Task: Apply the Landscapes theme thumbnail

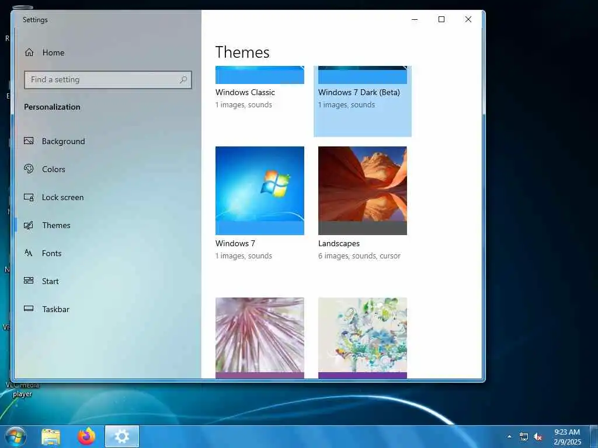Action: (x=362, y=191)
